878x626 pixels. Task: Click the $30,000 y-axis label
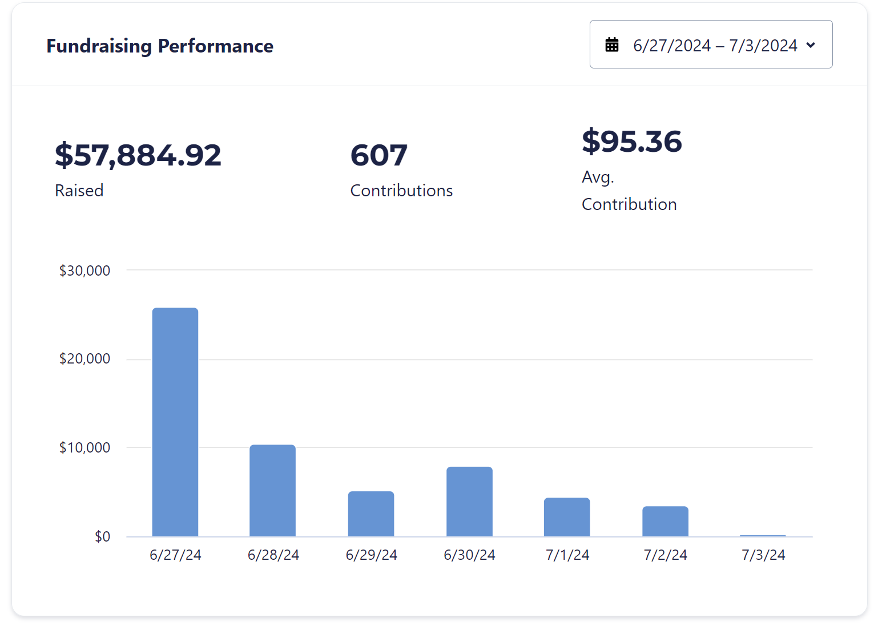pos(84,270)
